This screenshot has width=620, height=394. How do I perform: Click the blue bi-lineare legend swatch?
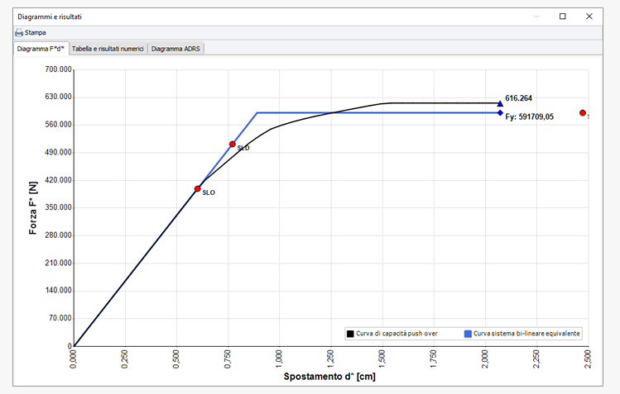[x=468, y=334]
